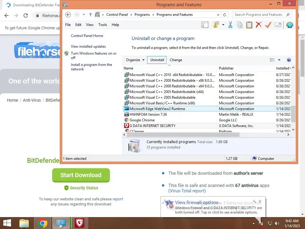Expand the address bar history dropdown
The width and height of the screenshot is (305, 229).
(x=218, y=15)
